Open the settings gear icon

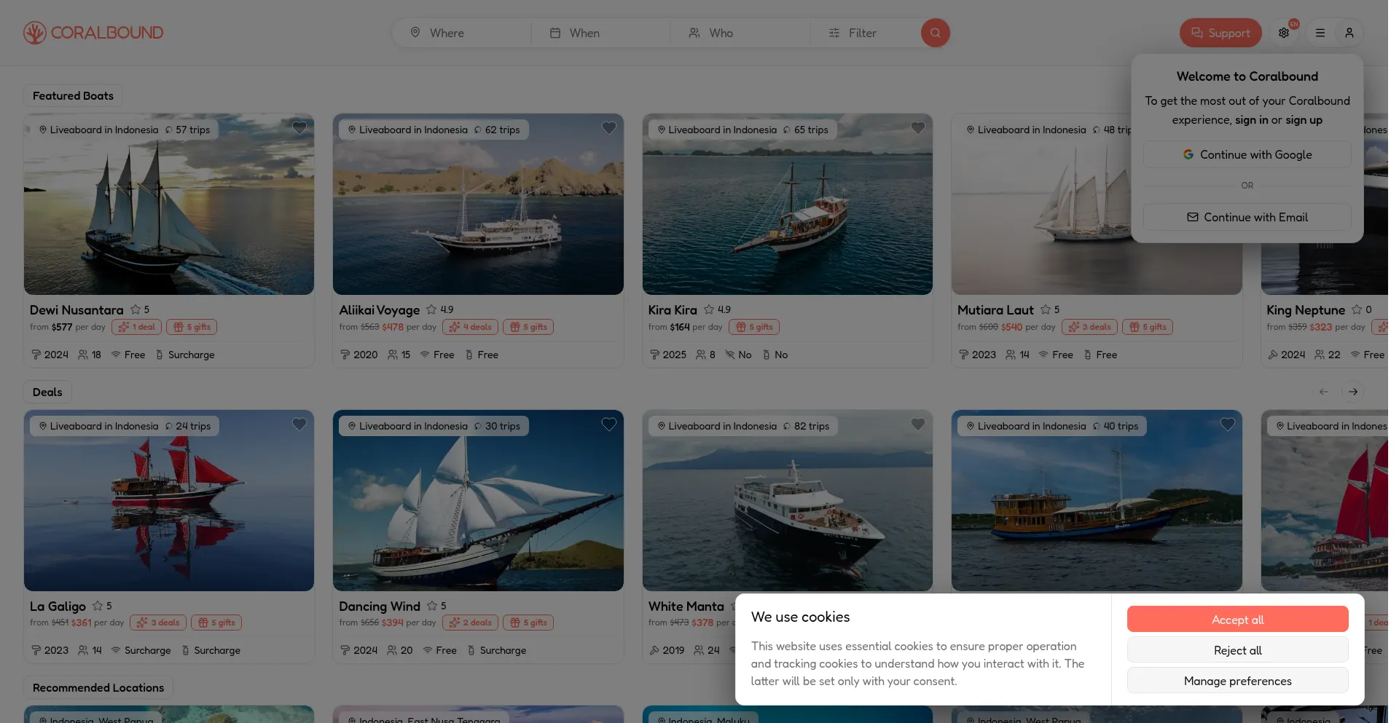point(1284,33)
